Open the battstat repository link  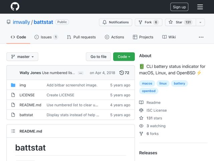pos(43,22)
